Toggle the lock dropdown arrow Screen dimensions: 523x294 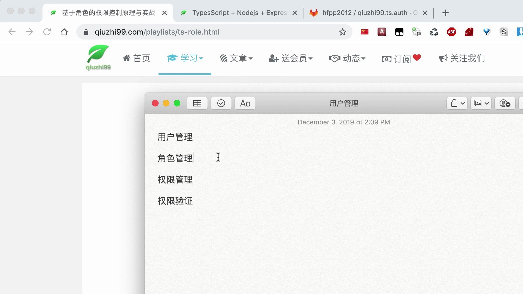[462, 104]
